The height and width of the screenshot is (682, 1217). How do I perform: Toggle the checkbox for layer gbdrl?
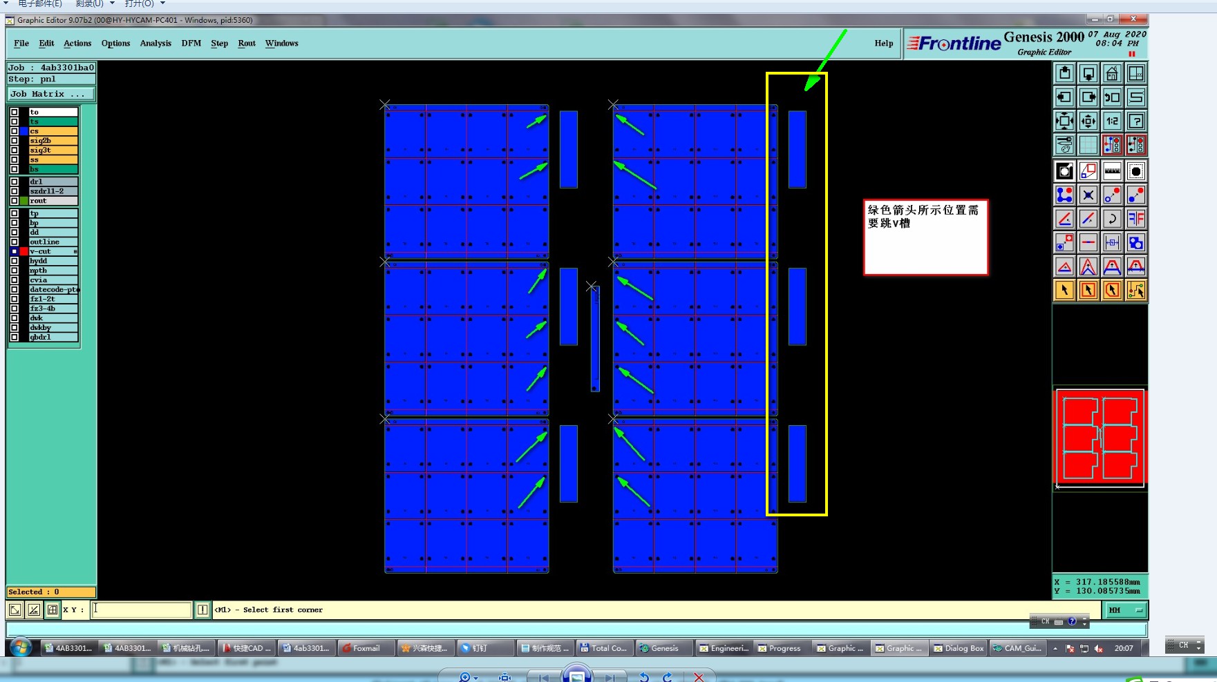14,337
